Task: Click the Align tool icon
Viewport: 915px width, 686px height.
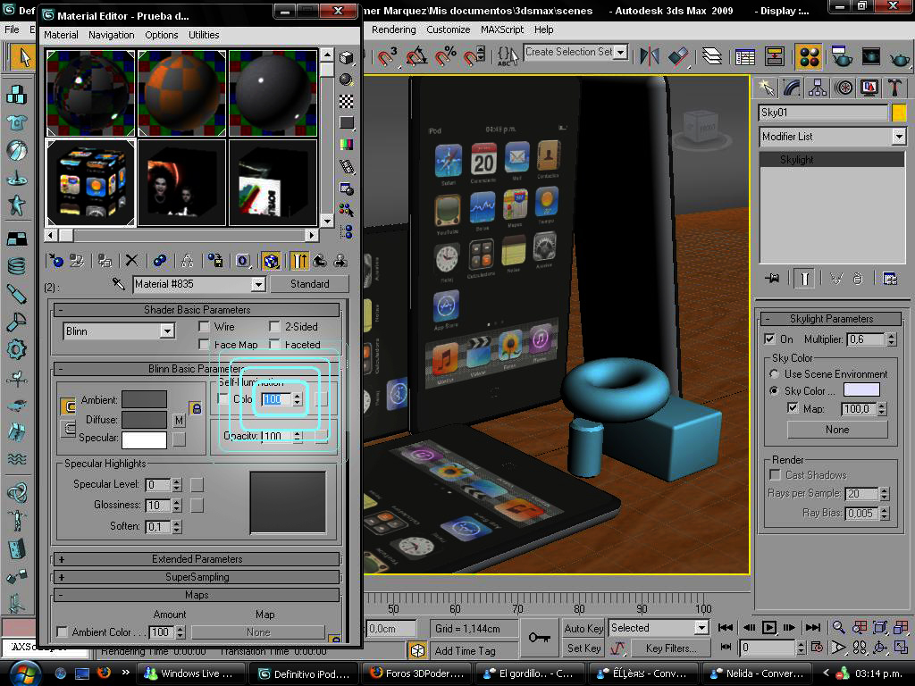Action: (678, 56)
